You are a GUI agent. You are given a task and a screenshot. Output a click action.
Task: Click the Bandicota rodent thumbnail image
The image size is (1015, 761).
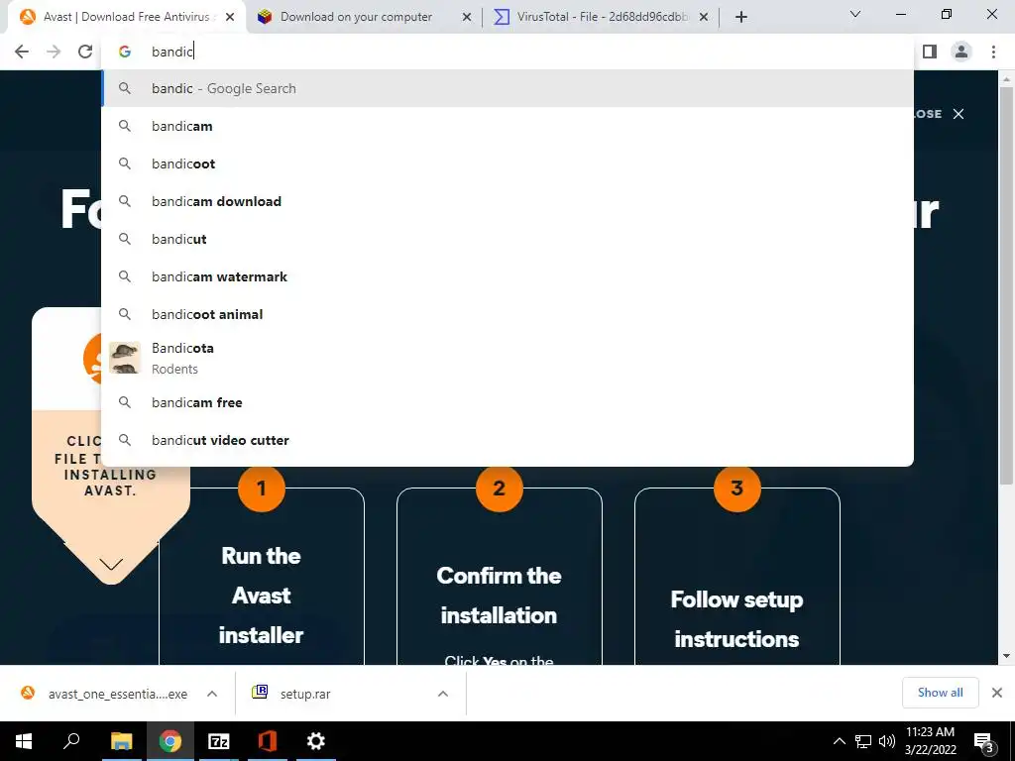point(125,358)
